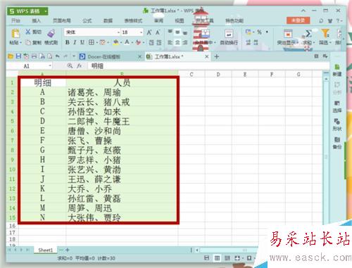352x268 pixels.
Task: Open file with folder icon in quick toolbar
Action: coord(11,56)
